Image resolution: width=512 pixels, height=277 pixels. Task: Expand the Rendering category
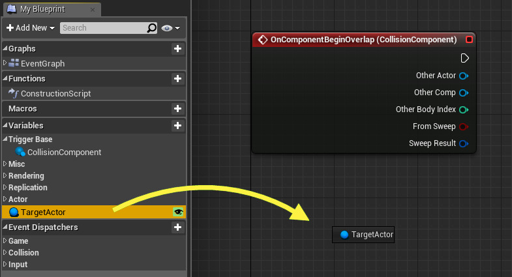click(5, 175)
